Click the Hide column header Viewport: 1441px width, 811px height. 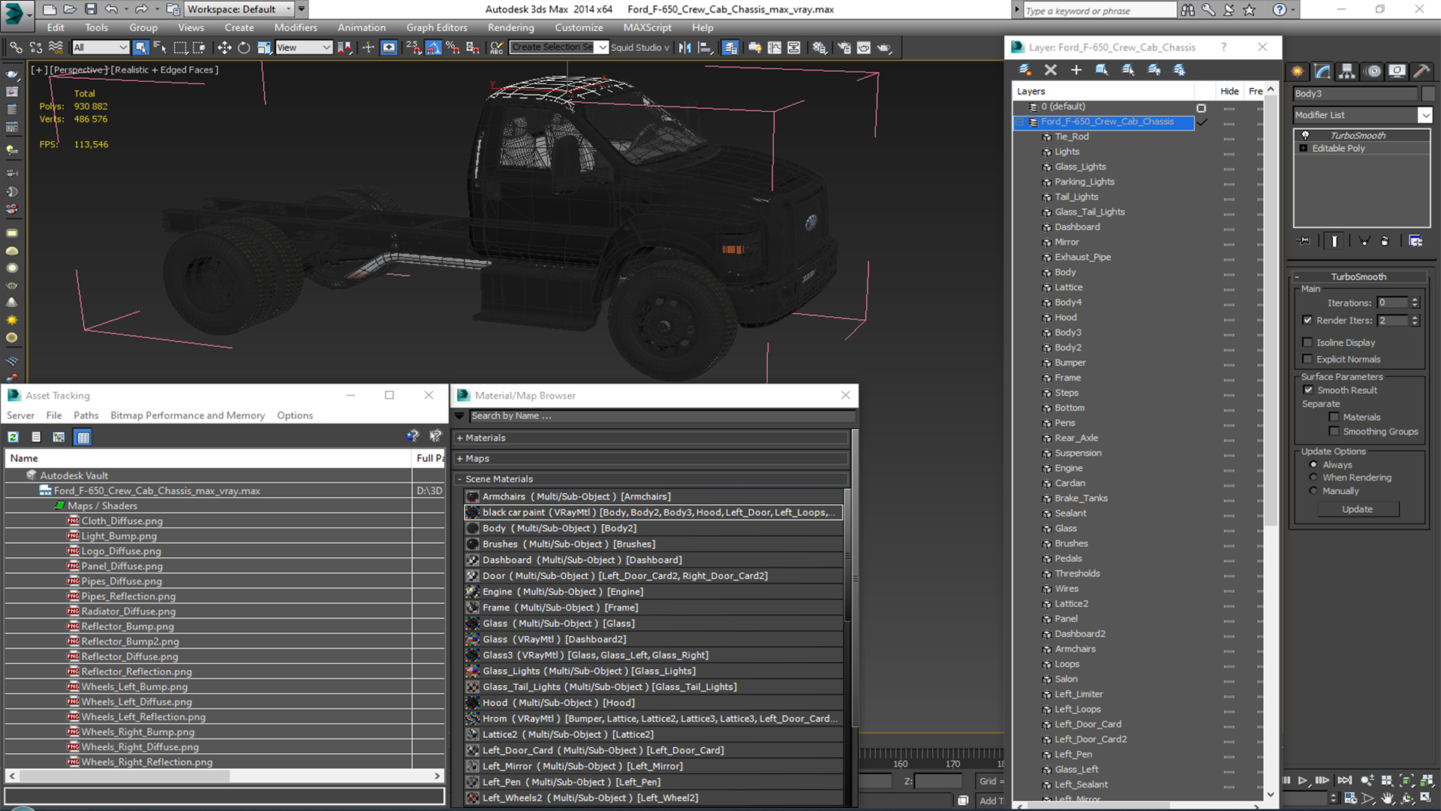coord(1229,91)
